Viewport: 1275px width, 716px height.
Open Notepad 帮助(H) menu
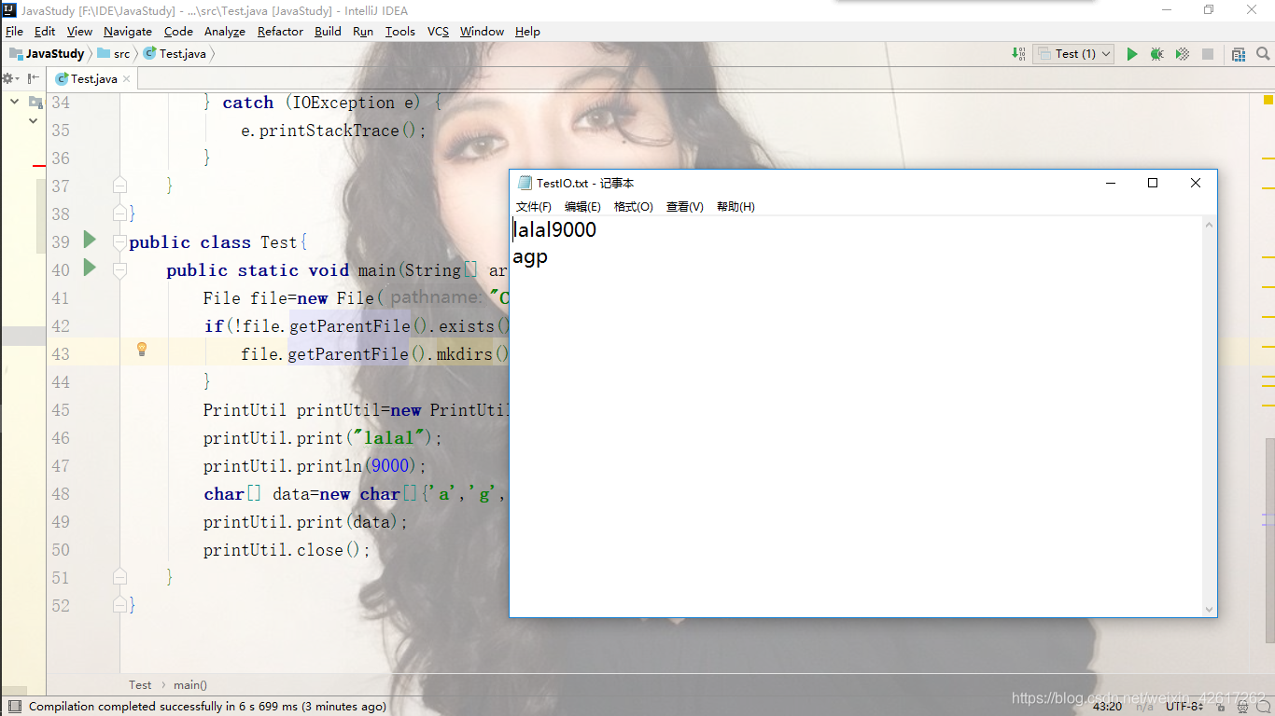(x=736, y=207)
